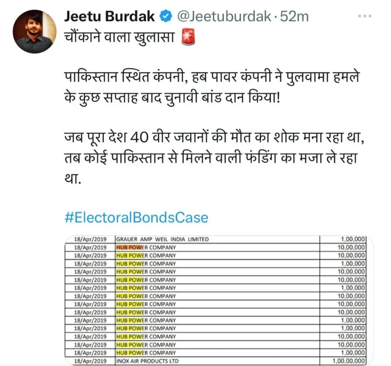Click the orange-highlighted HUB POWER COMPANY row
The height and width of the screenshot is (366, 391).
[x=215, y=248]
